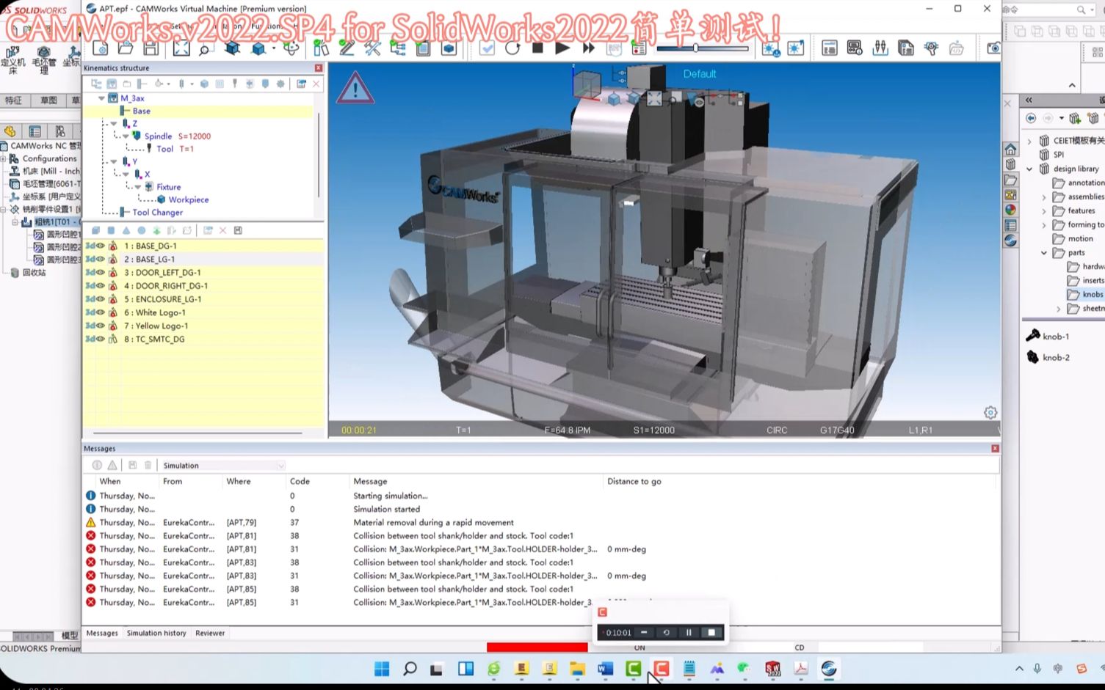Viewport: 1105px width, 690px height.
Task: Adjust the simulation speed slider handle
Action: pyautogui.click(x=695, y=48)
